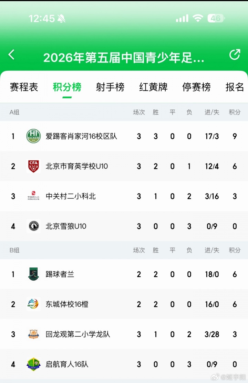Tap the battery indicator in status bar
248x383 pixels.
coord(216,18)
